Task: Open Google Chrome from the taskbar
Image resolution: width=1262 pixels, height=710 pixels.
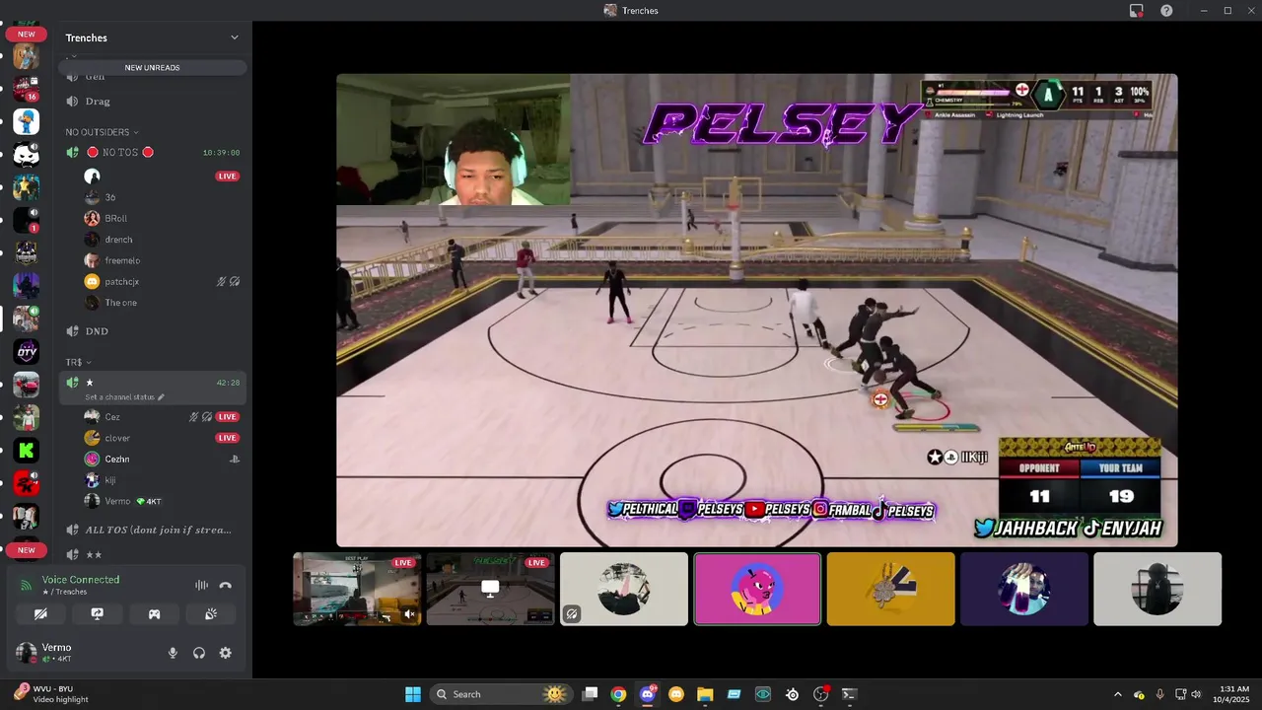Action: pyautogui.click(x=618, y=694)
